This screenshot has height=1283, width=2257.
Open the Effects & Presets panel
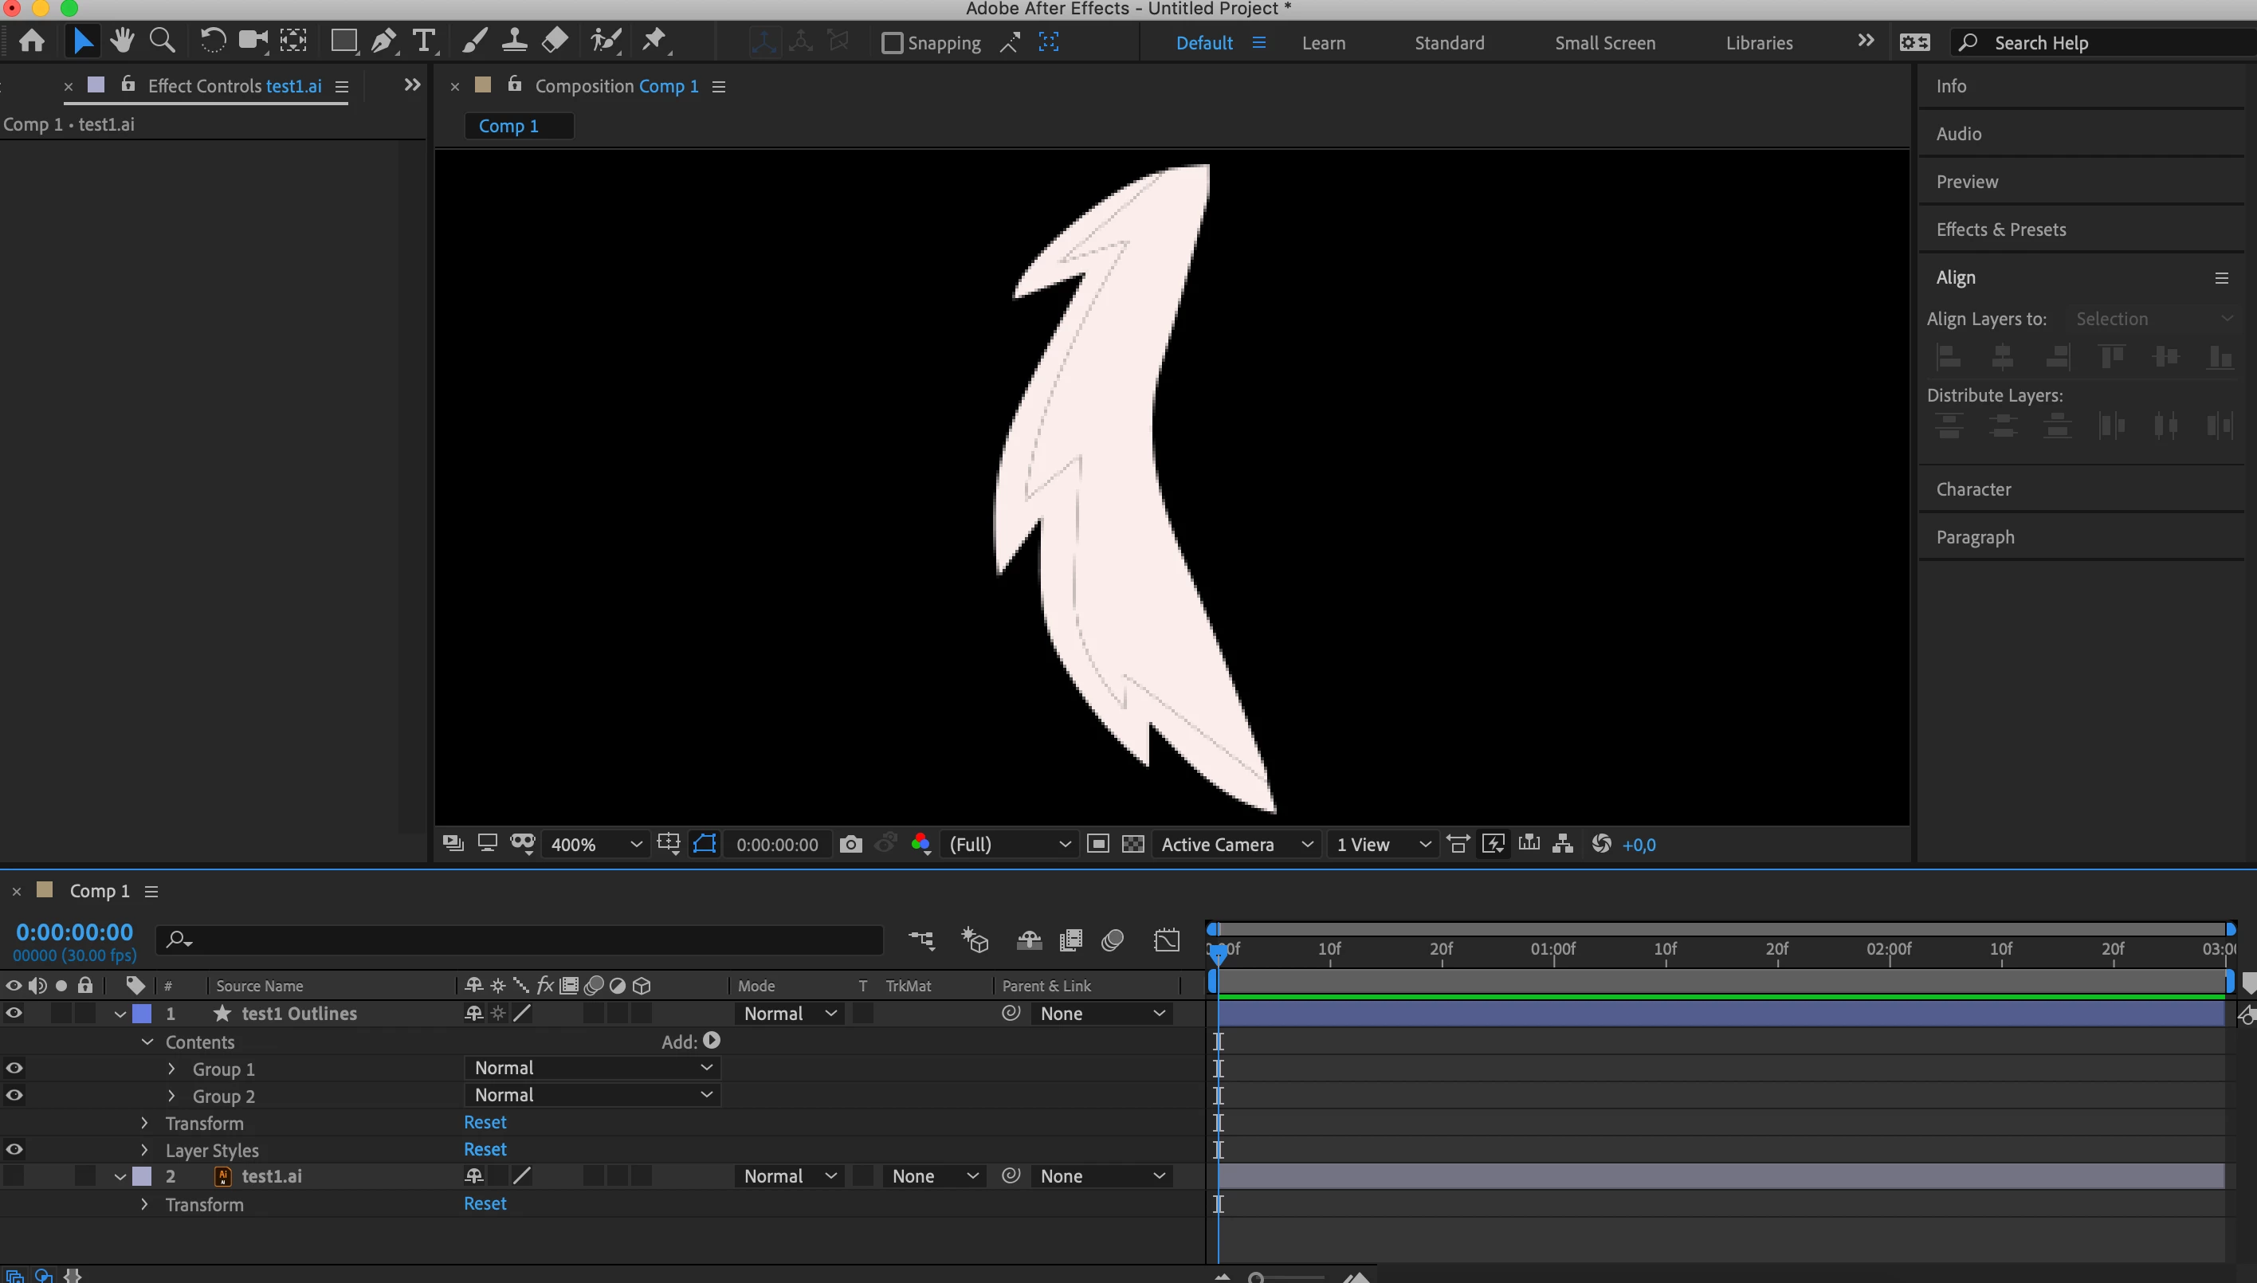point(2000,230)
